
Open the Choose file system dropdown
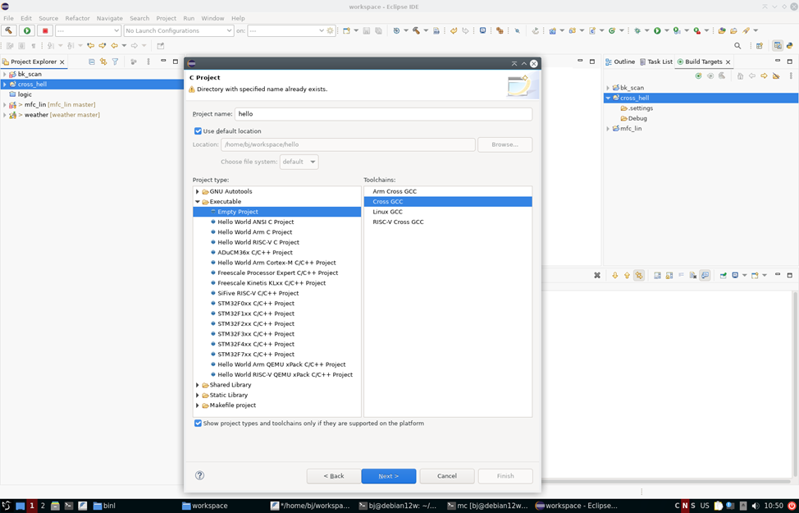coord(298,162)
